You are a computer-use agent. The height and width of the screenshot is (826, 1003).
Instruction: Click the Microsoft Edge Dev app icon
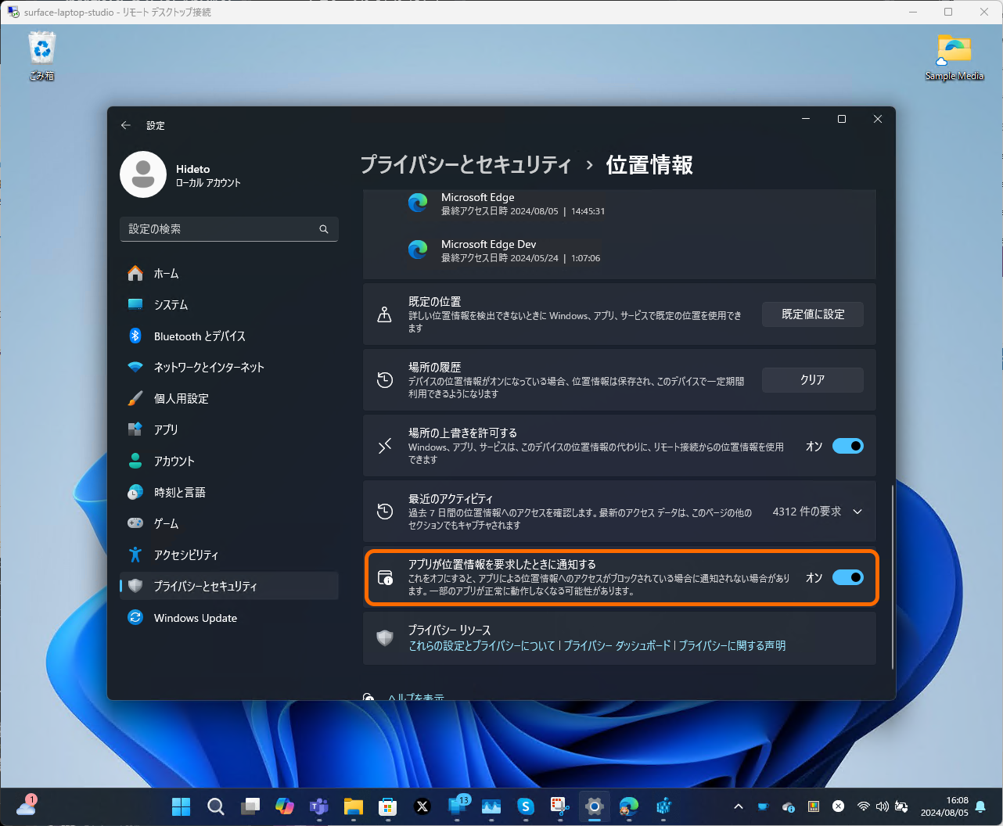click(x=418, y=249)
